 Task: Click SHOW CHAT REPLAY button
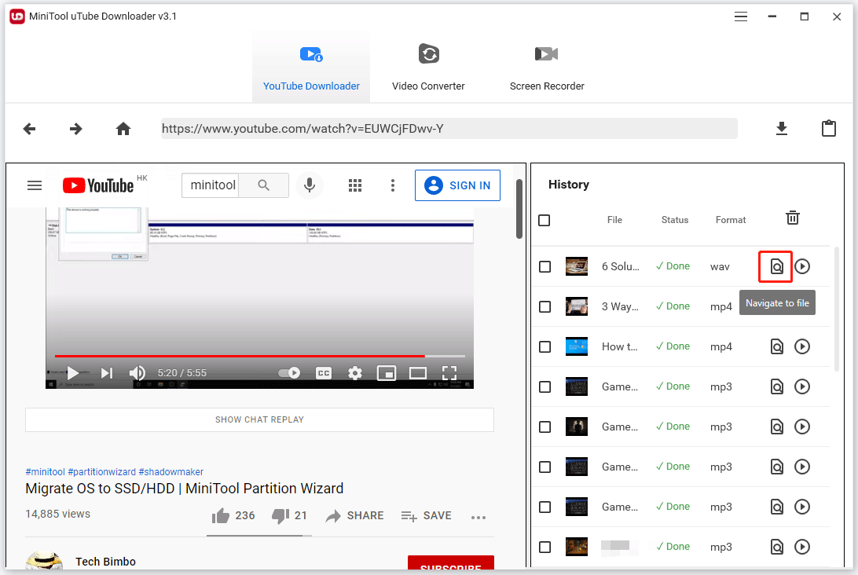pyautogui.click(x=259, y=419)
